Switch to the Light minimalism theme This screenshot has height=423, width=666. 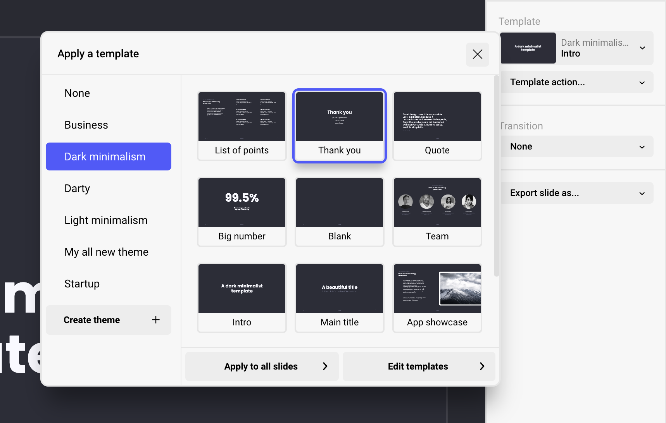pos(106,220)
